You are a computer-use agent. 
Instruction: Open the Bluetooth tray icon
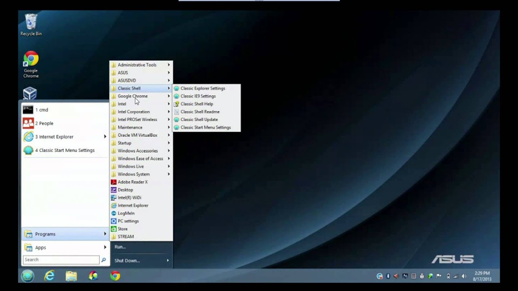click(x=388, y=276)
